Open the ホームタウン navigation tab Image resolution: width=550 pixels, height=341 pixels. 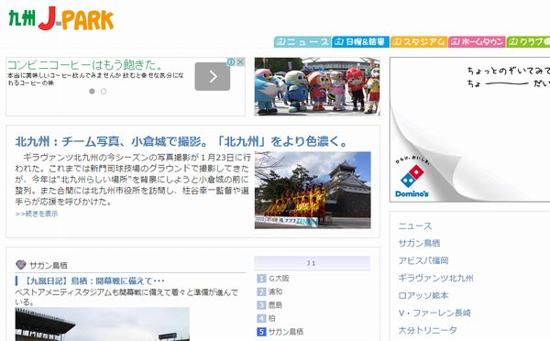(x=477, y=42)
